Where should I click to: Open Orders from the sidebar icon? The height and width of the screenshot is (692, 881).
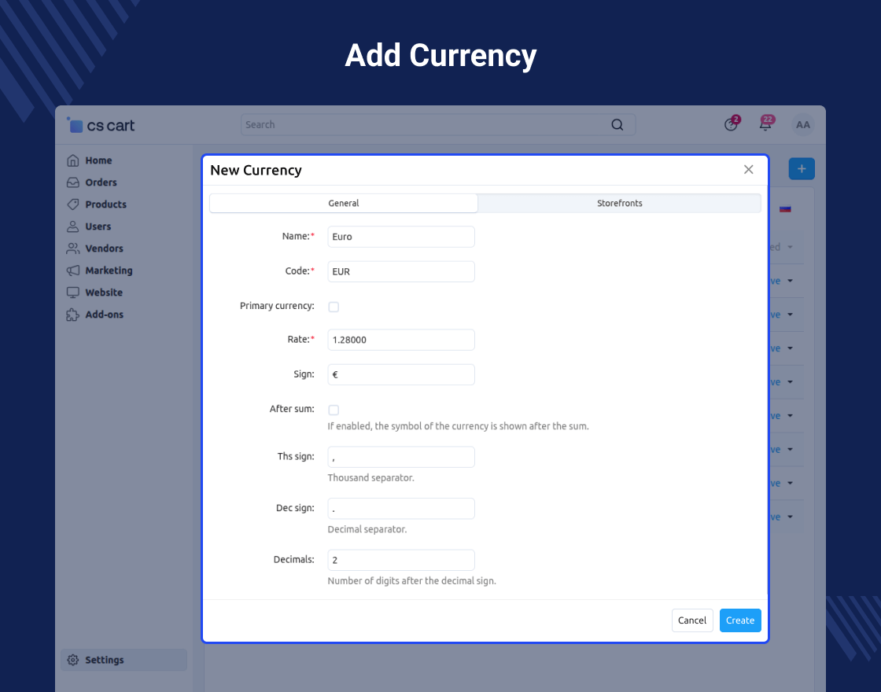tap(73, 182)
